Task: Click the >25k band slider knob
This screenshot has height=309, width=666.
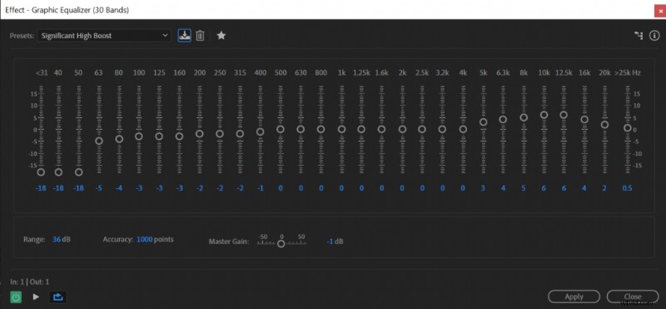Action: 628,128
